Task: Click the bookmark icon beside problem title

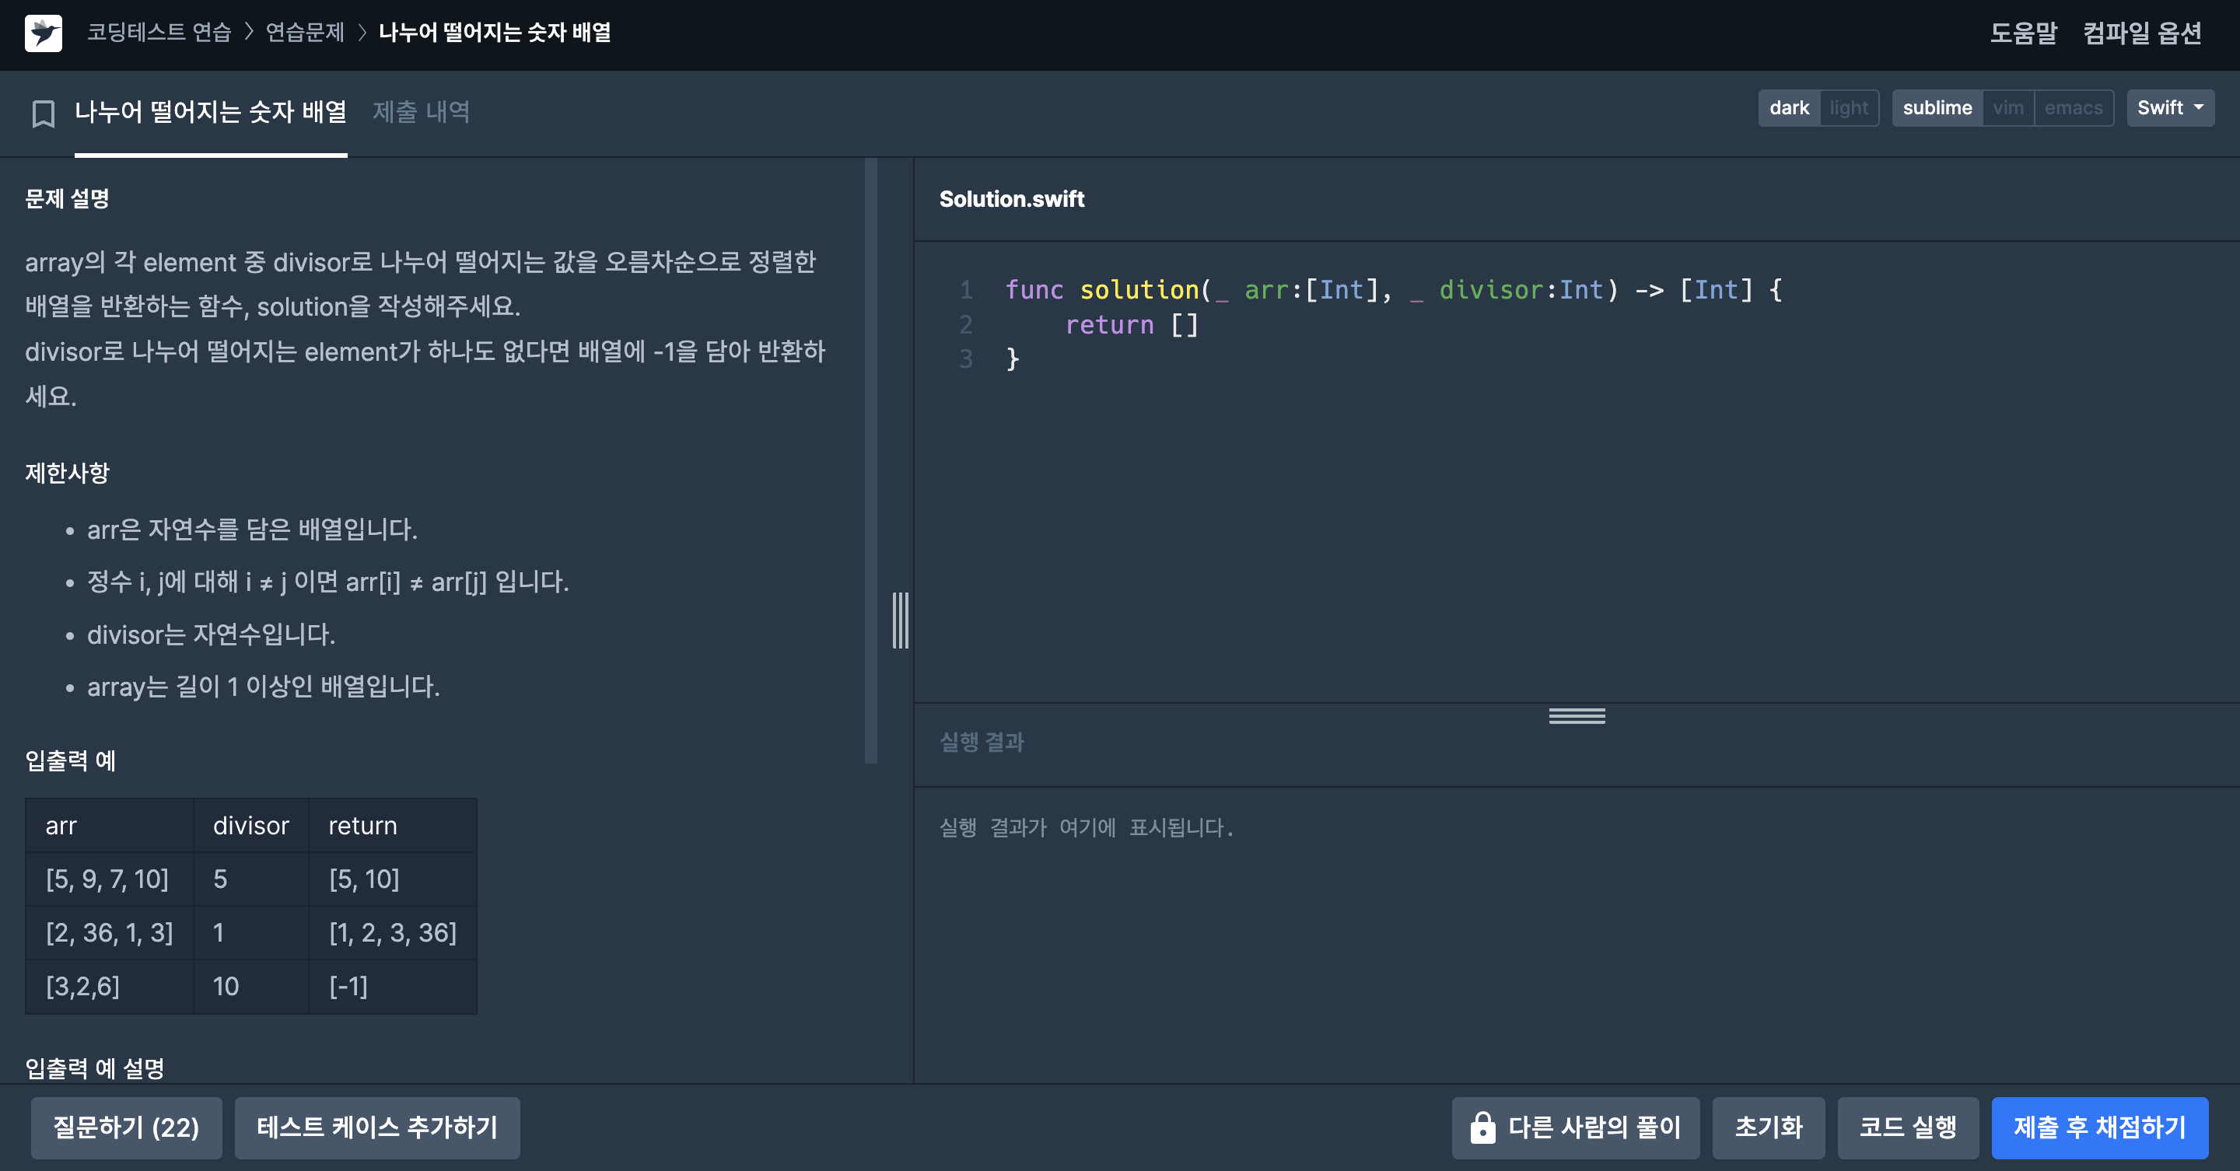Action: [43, 113]
